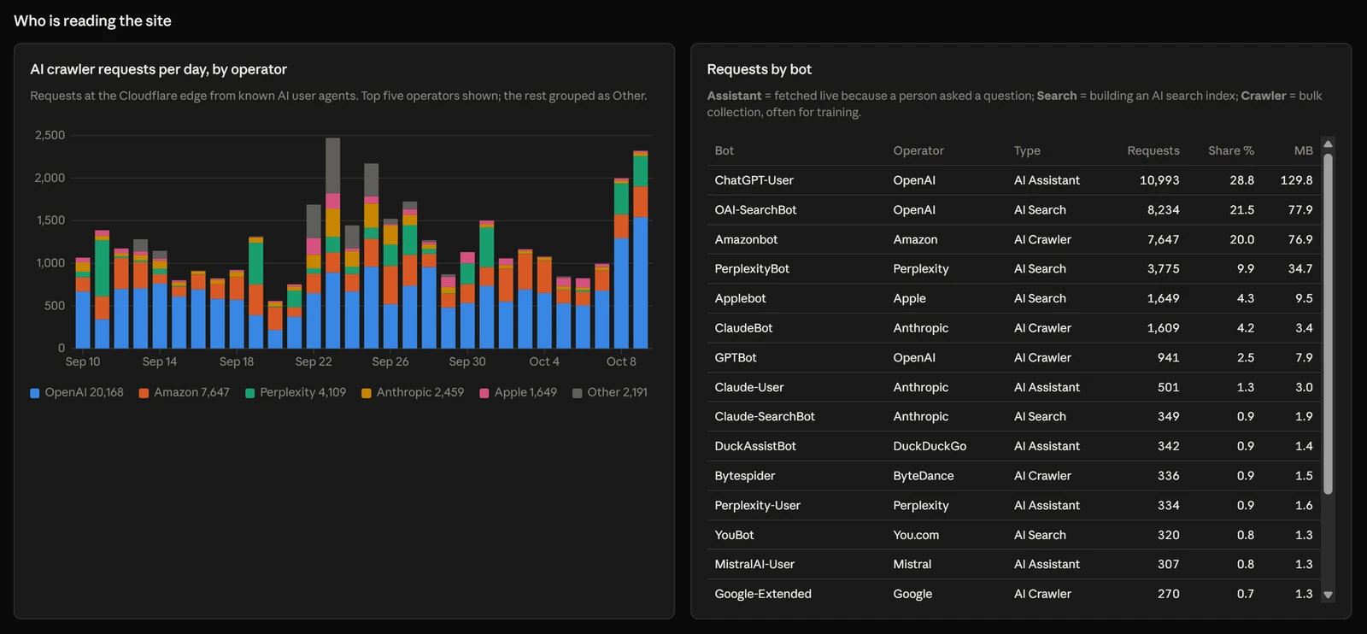Click the bot table's vertical scrollbar thumb

[x=1328, y=324]
